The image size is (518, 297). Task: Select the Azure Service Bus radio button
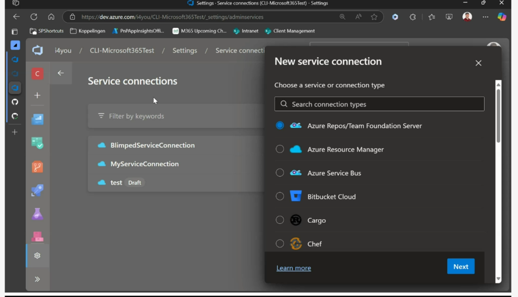pyautogui.click(x=280, y=173)
